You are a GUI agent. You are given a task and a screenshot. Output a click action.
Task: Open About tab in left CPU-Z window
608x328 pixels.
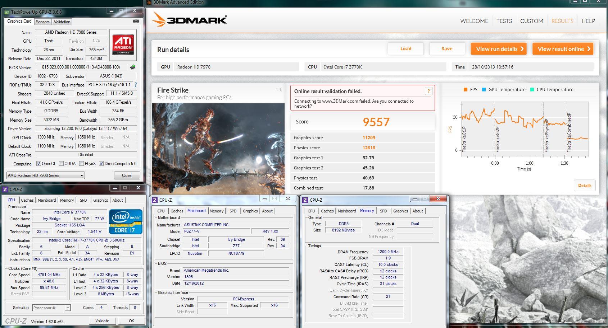118,200
